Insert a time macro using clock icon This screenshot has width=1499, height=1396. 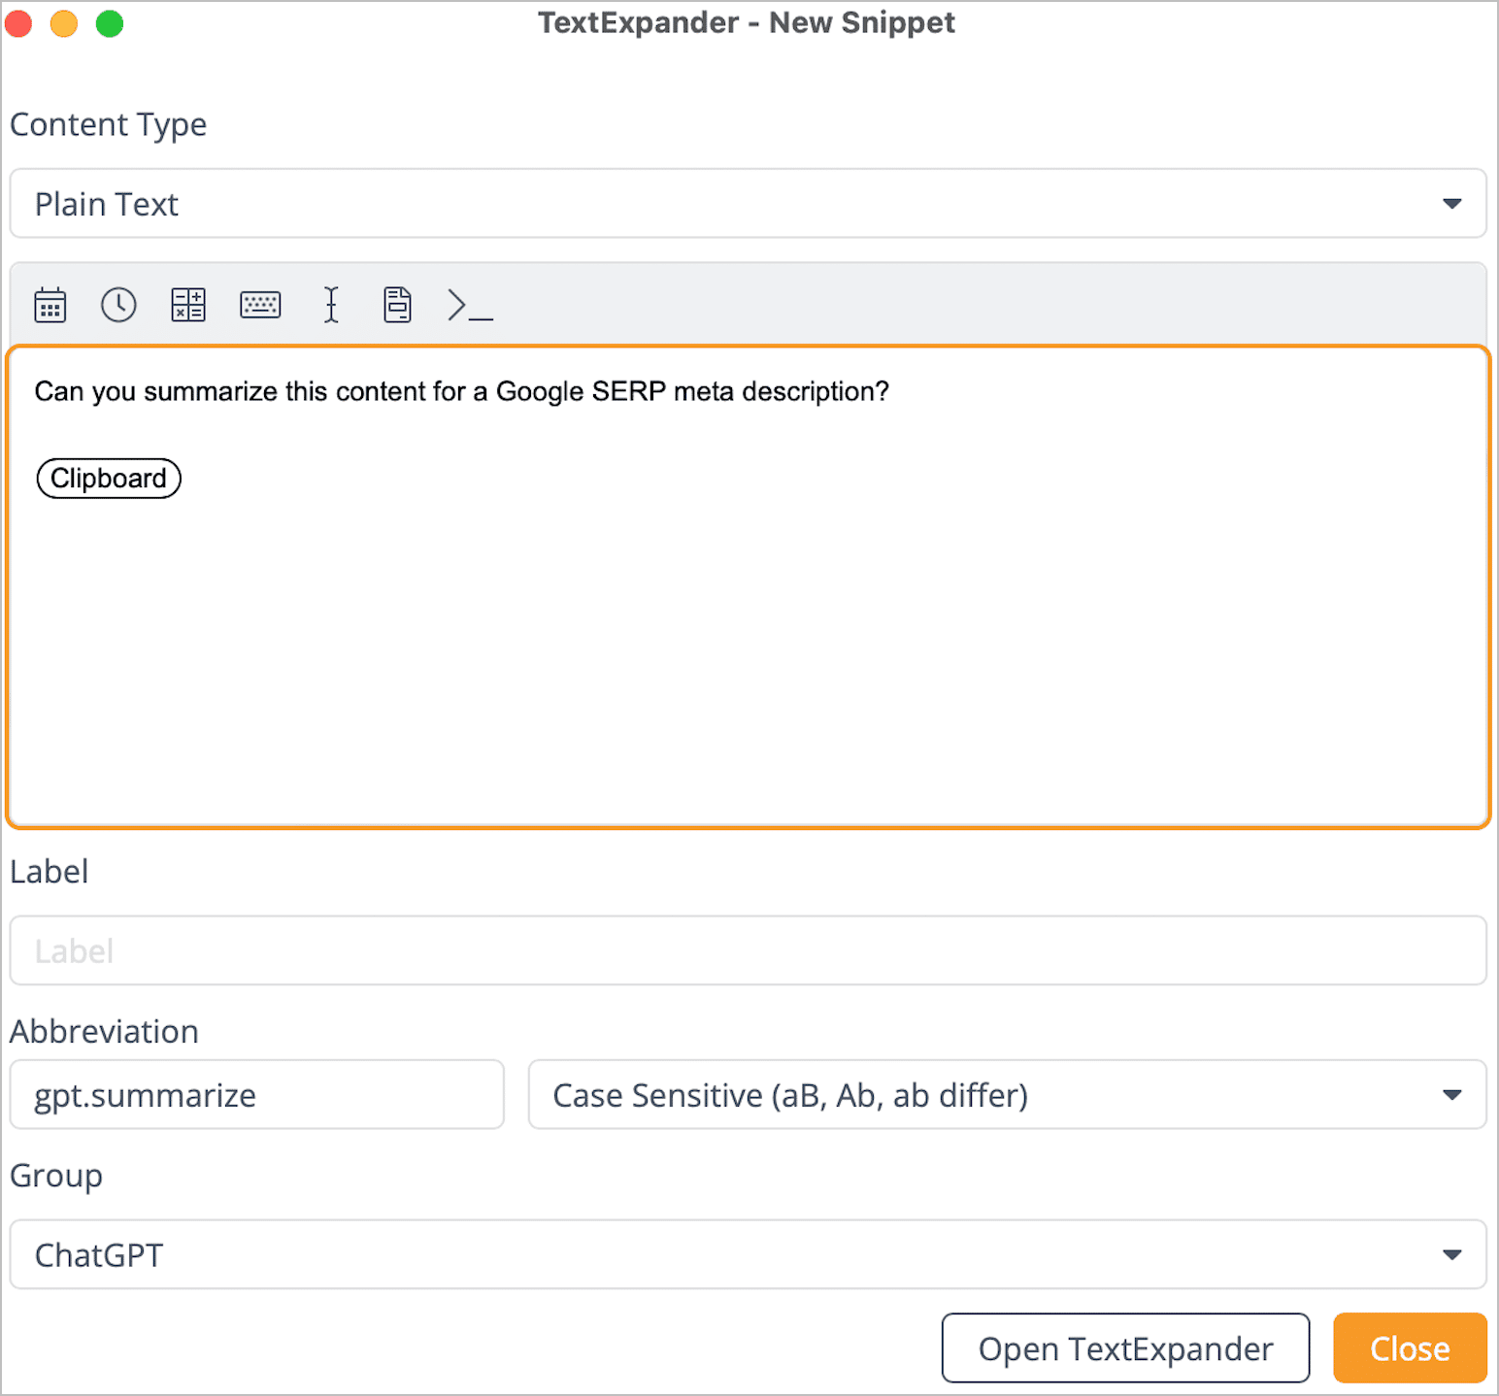[x=118, y=304]
